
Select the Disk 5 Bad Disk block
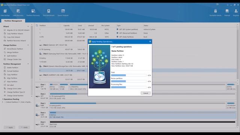pyautogui.click(x=142, y=124)
